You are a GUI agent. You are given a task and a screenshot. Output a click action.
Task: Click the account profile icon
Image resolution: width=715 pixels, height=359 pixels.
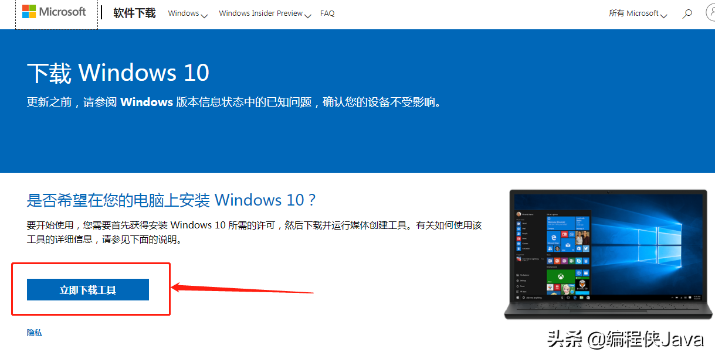(x=709, y=12)
